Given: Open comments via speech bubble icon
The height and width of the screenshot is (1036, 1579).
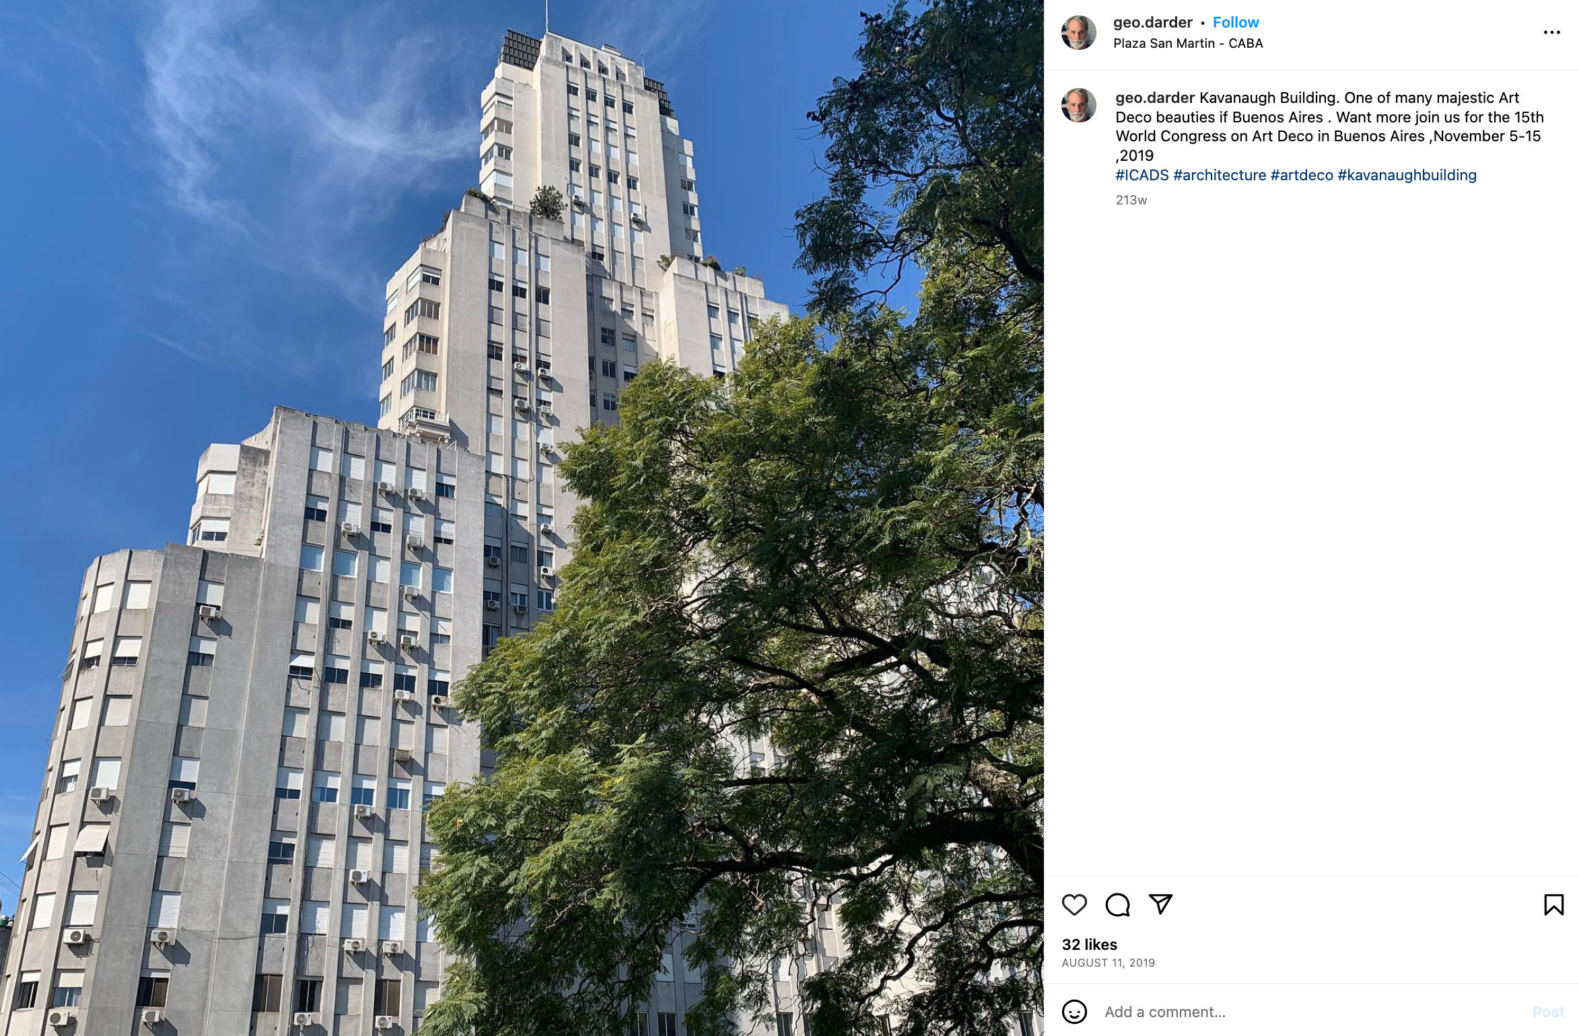Looking at the screenshot, I should point(1117,905).
